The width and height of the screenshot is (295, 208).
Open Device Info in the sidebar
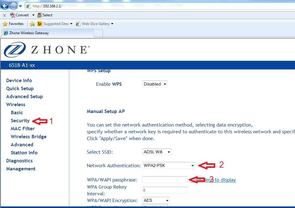coord(19,81)
